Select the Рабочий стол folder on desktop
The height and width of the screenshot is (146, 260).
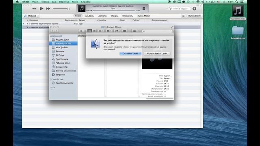point(238,31)
